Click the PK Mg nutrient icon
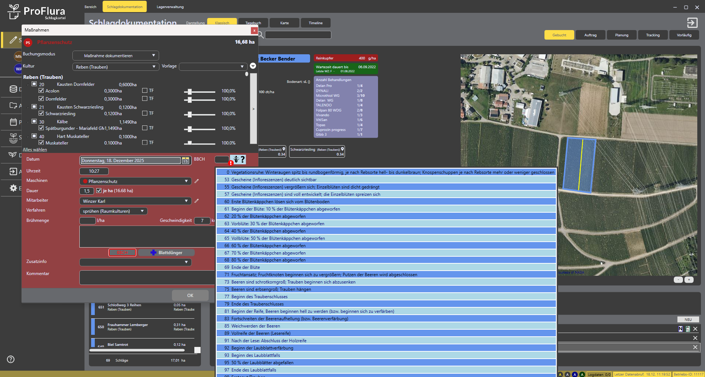 (x=688, y=329)
